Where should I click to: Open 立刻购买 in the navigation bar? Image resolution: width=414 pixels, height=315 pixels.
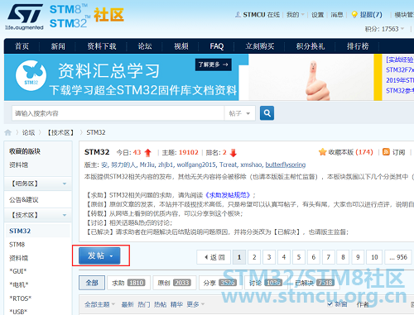point(260,46)
